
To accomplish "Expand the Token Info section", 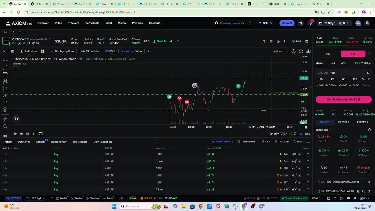I will [x=323, y=130].
